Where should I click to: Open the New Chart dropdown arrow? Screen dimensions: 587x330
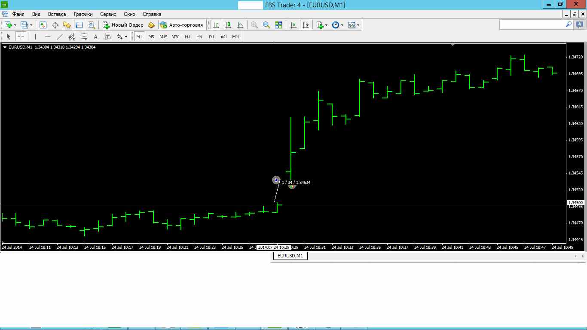(x=15, y=25)
